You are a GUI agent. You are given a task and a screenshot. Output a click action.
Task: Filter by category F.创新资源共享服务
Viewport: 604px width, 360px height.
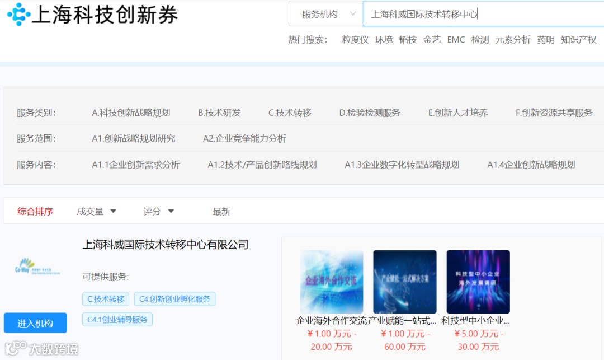tap(554, 113)
